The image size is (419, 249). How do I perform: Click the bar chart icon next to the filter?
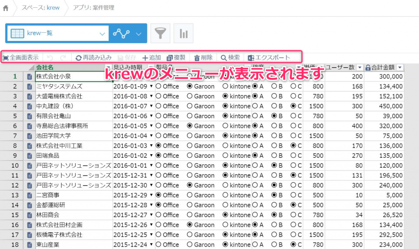(183, 33)
